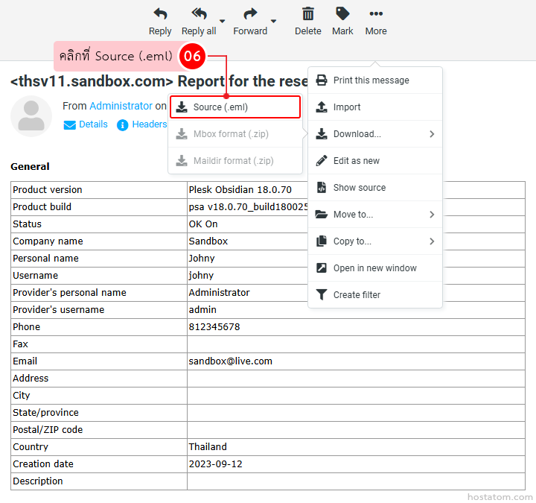Select Show source menu entry

[359, 188]
